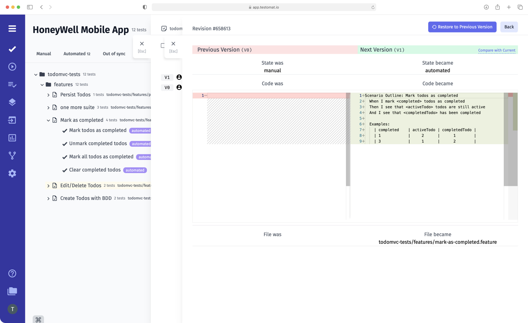Click the help question mark icon
Screen dimensions: 528x323
[x=12, y=274]
